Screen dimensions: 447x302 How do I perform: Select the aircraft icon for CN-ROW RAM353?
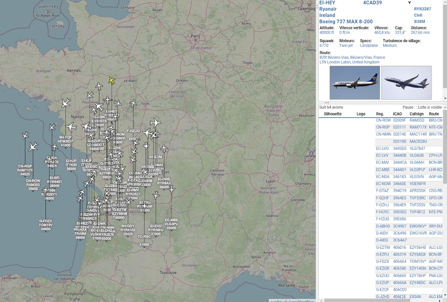coord(33,146)
